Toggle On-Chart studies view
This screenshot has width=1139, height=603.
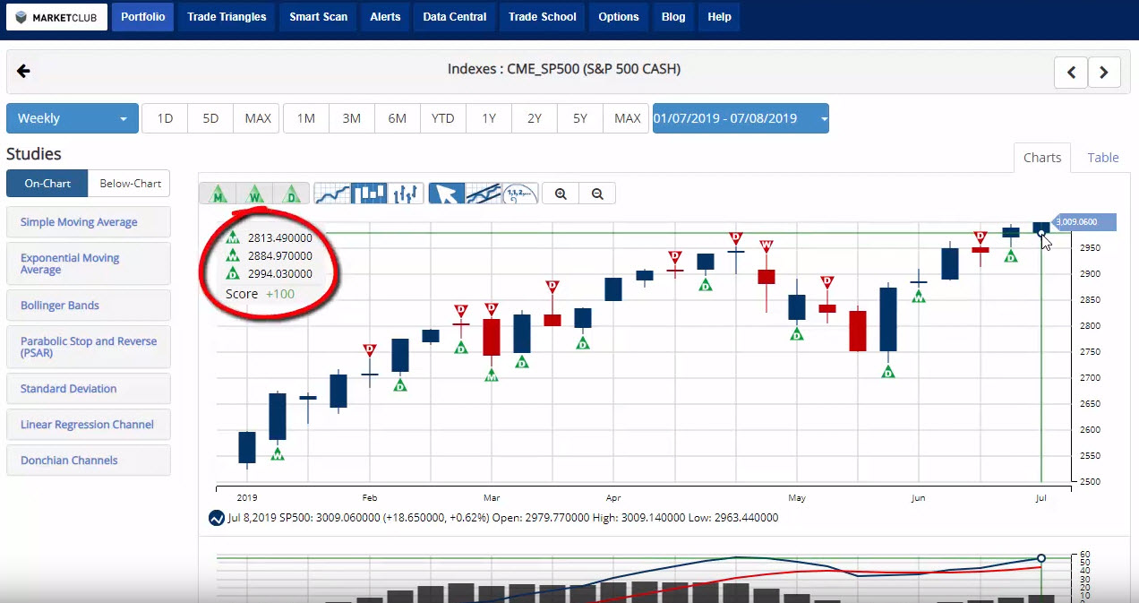coord(47,183)
